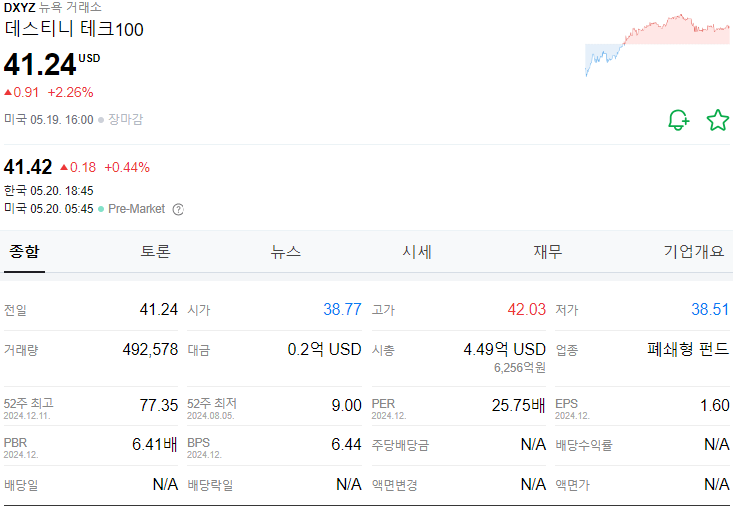Click the 뉴욕 거래소 exchange label
The width and height of the screenshot is (733, 509).
pyautogui.click(x=70, y=8)
